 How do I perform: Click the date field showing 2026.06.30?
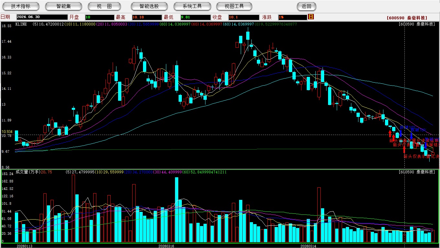[x=42, y=17]
